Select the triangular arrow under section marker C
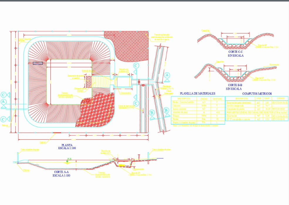The image size is (289, 205). (x=135, y=71)
